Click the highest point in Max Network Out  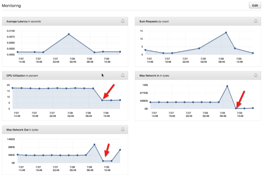click(94, 144)
